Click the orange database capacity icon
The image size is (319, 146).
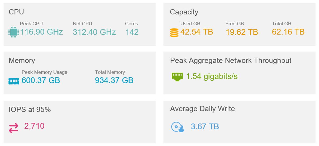pyautogui.click(x=174, y=33)
